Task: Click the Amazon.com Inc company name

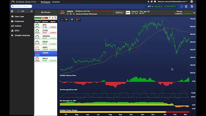Action: coord(83,11)
